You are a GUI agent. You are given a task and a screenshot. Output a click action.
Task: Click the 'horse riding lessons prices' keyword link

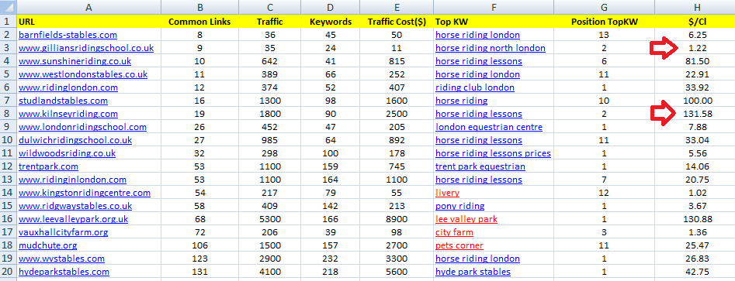click(493, 153)
